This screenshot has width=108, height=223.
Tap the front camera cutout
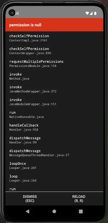point(12,13)
